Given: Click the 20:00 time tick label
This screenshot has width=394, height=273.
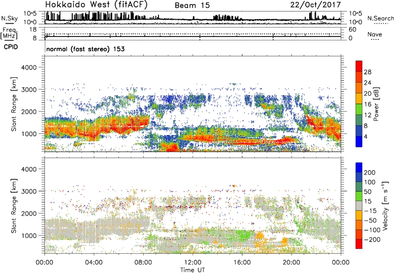Looking at the screenshot, I should point(291,263).
